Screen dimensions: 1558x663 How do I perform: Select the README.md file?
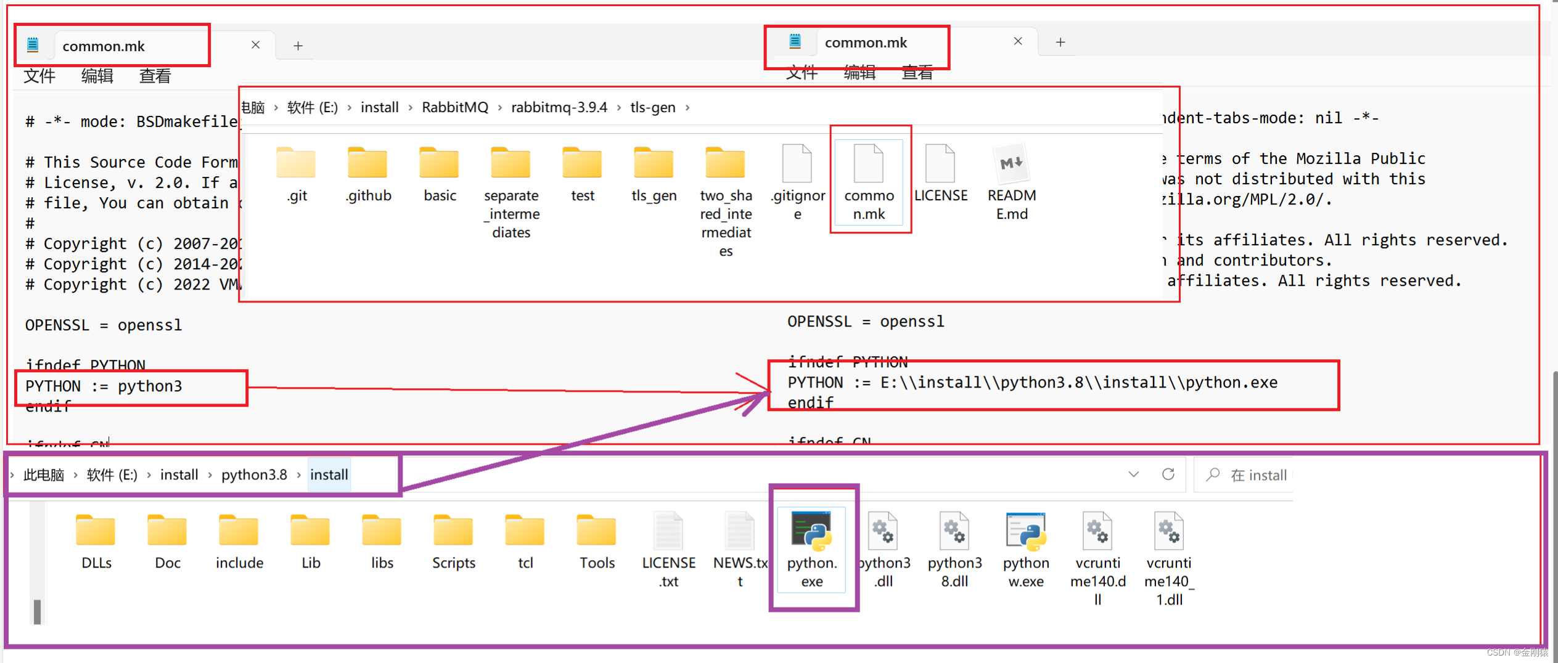(1012, 183)
